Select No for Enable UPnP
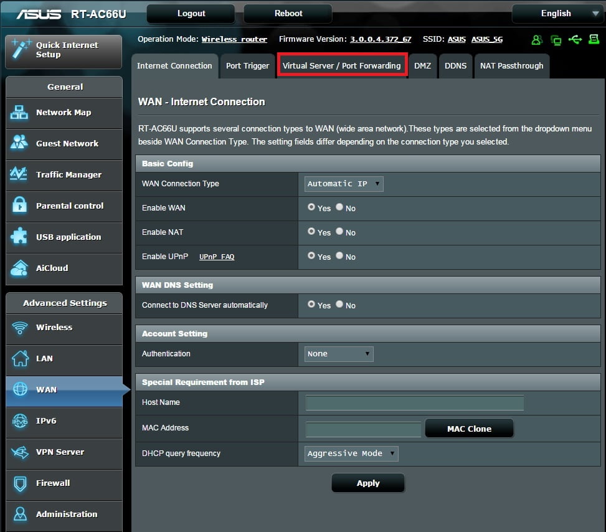 click(x=339, y=256)
